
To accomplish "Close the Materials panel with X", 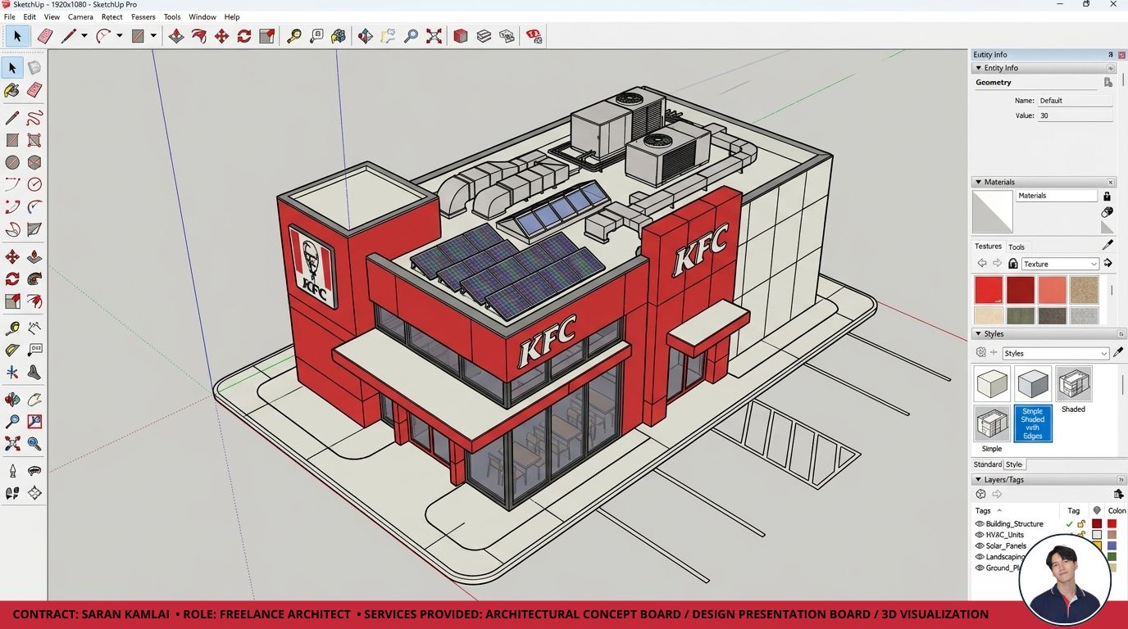I will [1111, 182].
